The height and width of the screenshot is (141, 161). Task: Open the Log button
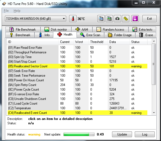(x=145, y=134)
